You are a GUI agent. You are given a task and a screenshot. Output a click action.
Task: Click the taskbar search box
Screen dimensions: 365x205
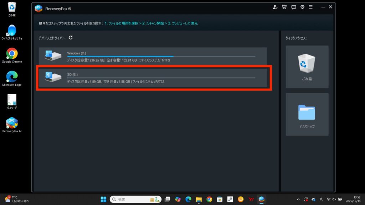coord(135,199)
